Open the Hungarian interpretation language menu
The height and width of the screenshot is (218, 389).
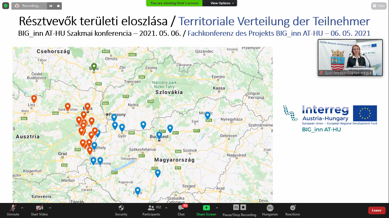pyautogui.click(x=270, y=210)
